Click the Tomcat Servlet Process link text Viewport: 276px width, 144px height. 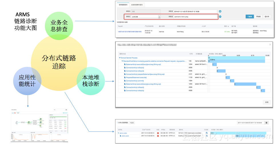pos(129,58)
